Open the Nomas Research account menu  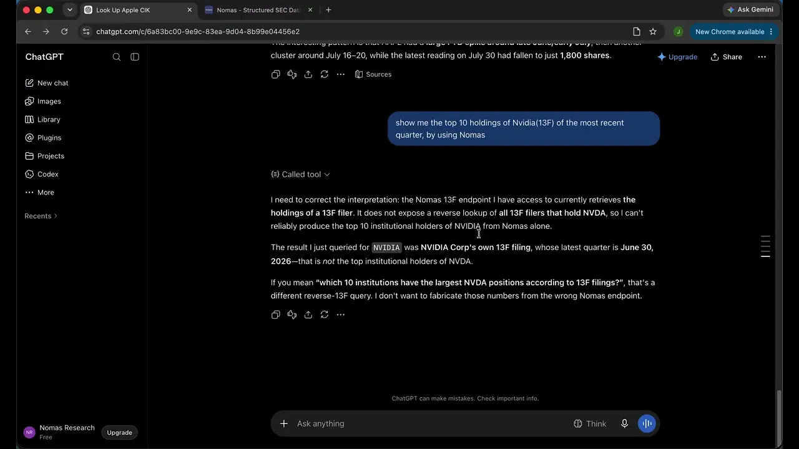click(x=59, y=432)
